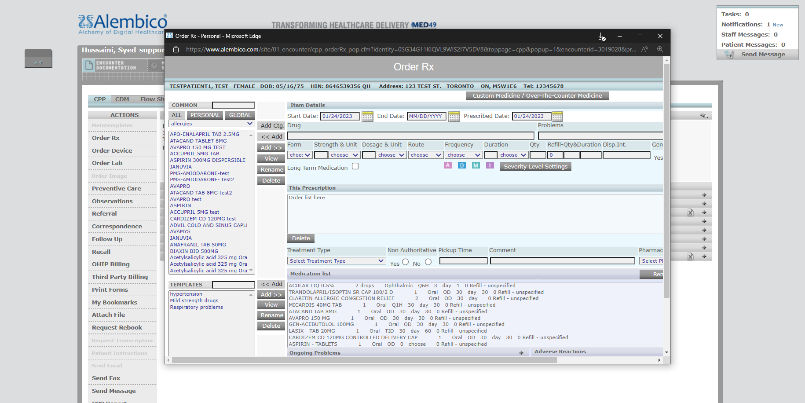The width and height of the screenshot is (805, 403).
Task: Switch to the GLOBAL tab
Action: [x=239, y=115]
